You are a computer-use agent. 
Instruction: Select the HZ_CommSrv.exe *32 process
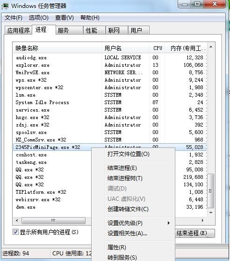tap(110, 140)
